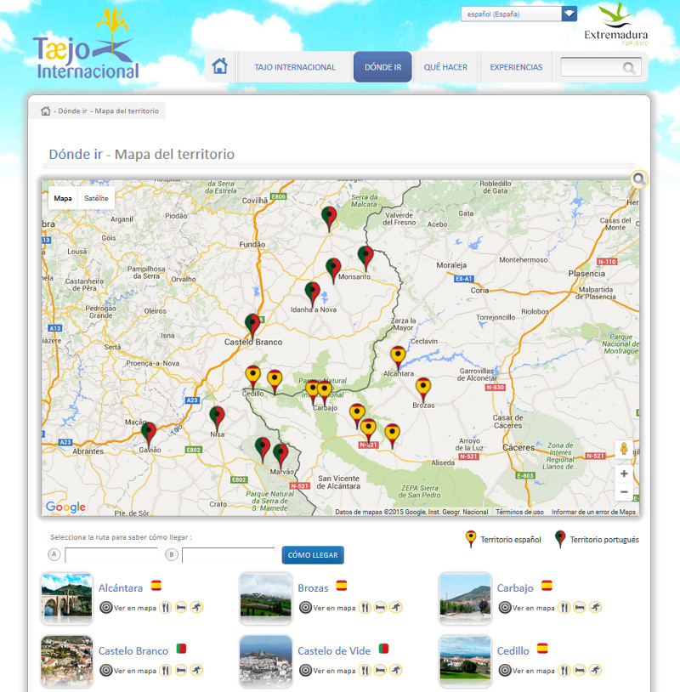This screenshot has width=680, height=692.
Task: Click the lodging bed icon for Brozas
Action: click(x=380, y=608)
